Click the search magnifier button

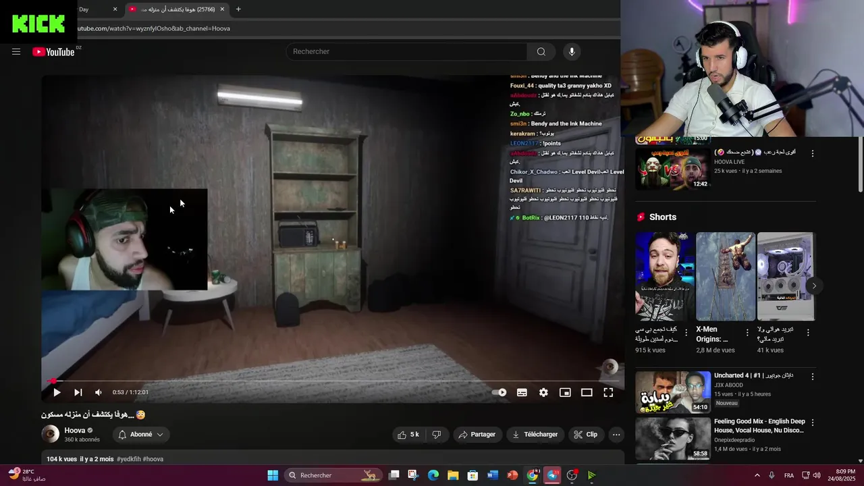(541, 52)
